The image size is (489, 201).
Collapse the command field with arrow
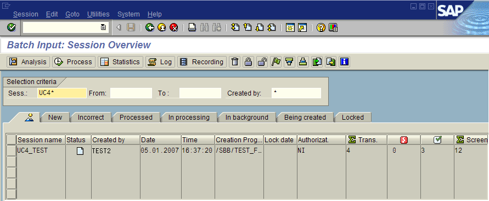119,27
